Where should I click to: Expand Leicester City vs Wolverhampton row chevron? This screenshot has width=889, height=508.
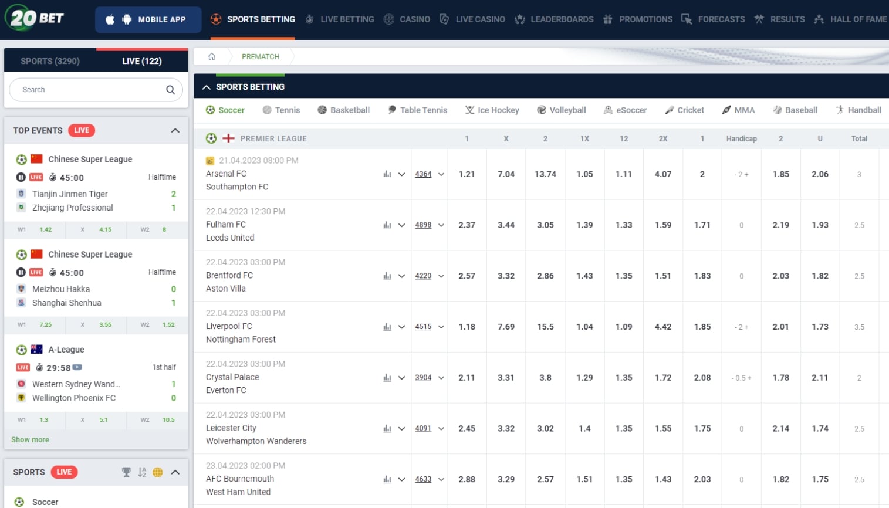[x=402, y=429]
